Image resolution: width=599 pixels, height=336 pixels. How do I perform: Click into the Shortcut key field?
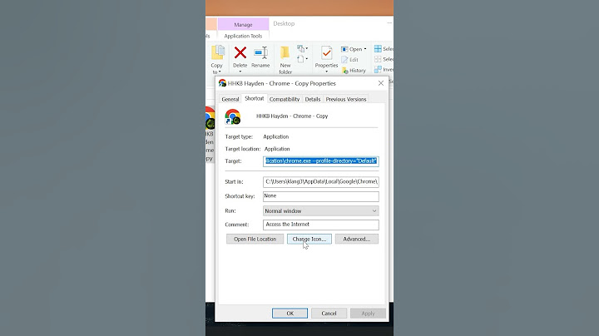coord(321,196)
